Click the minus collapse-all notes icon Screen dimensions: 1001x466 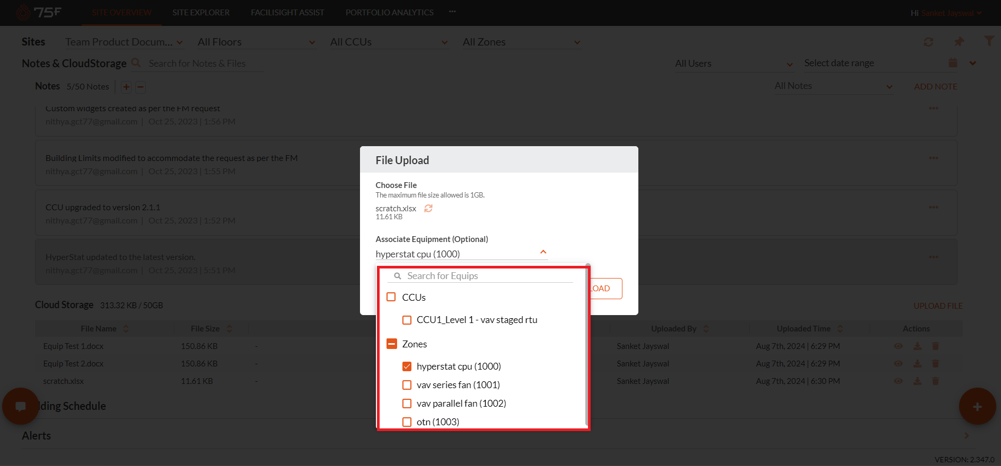click(x=141, y=87)
